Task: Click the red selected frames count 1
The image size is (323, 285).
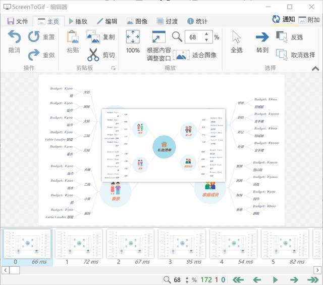Action: tap(217, 280)
